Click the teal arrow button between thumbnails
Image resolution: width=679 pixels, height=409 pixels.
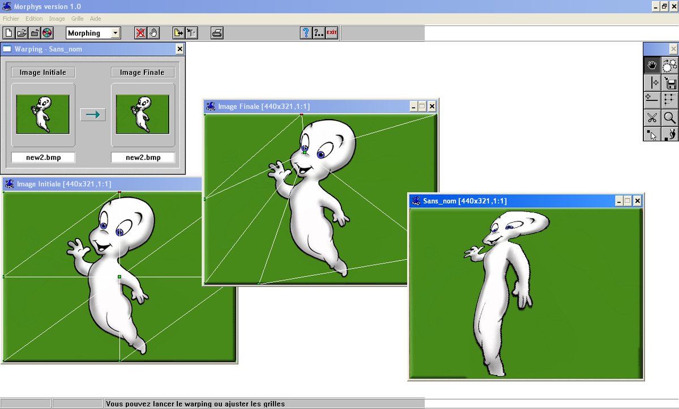pyautogui.click(x=93, y=114)
